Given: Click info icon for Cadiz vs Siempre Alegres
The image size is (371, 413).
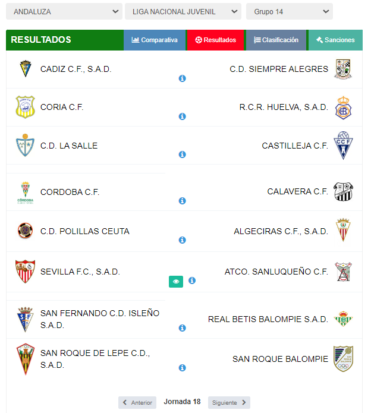Looking at the screenshot, I should [182, 78].
